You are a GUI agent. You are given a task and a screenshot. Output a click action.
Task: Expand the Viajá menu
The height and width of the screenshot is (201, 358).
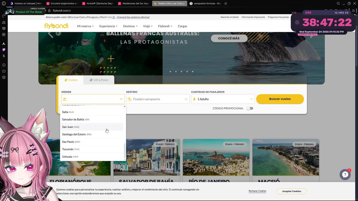tap(148, 26)
